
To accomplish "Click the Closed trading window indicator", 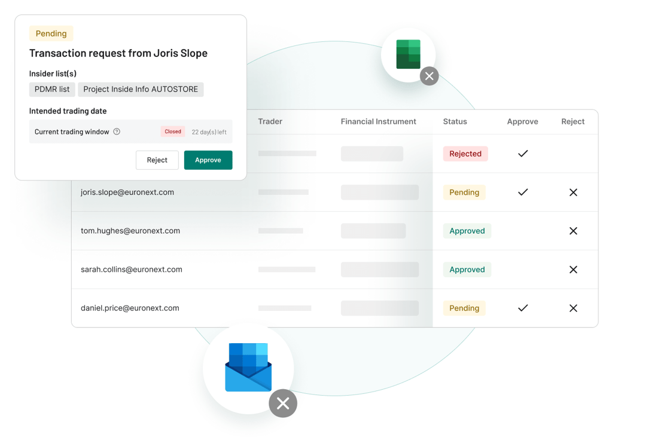I will coord(172,131).
